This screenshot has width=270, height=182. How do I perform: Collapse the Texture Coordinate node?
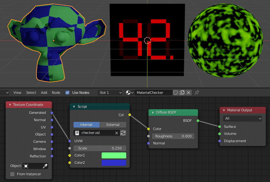(10, 105)
